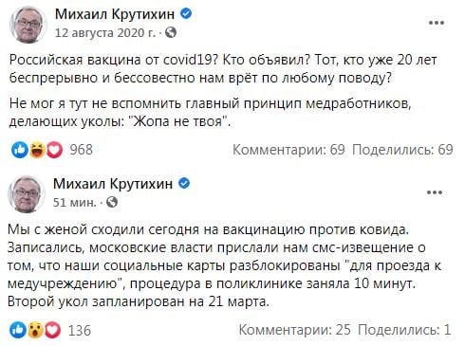Screen dimensions: 465x346
Task: Open Михаил Крутихин profile from first post name
Action: pos(115,14)
